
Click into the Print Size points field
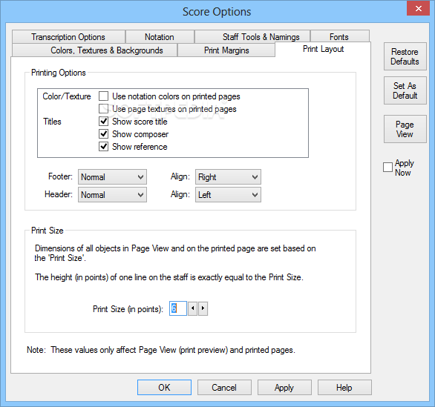[178, 308]
